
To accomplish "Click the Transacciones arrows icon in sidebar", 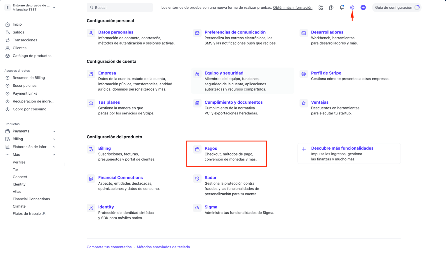I will tap(8, 40).
